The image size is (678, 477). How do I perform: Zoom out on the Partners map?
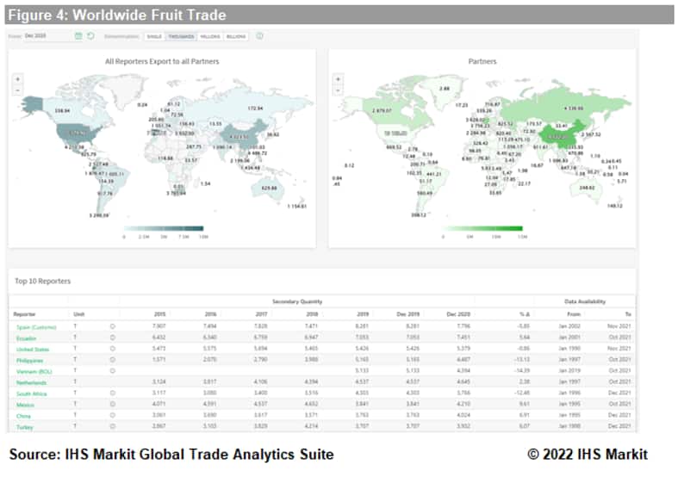(x=338, y=89)
